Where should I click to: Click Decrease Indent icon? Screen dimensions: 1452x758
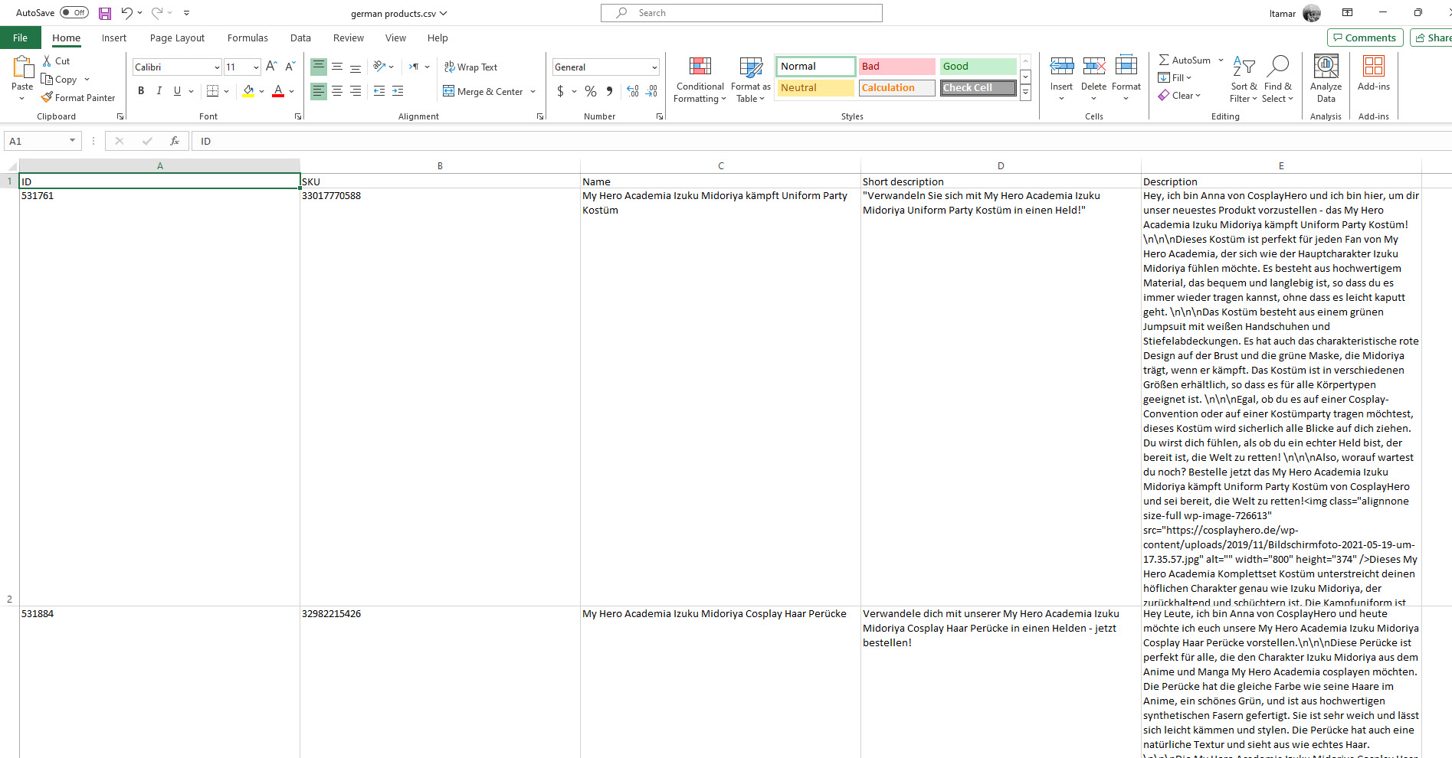pyautogui.click(x=379, y=91)
